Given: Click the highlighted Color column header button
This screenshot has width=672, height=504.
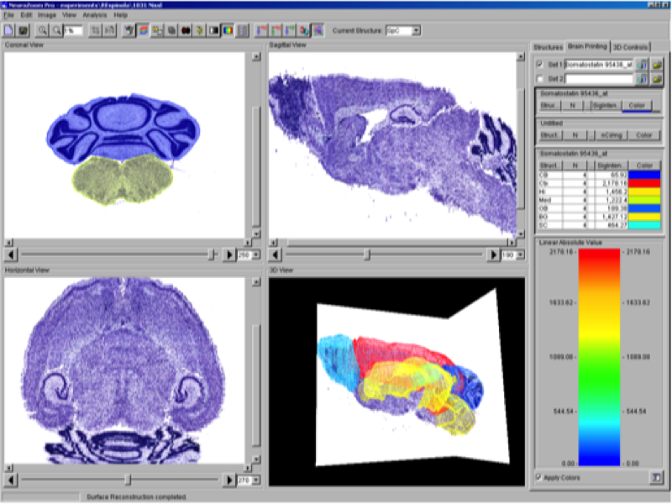Looking at the screenshot, I should click(638, 105).
